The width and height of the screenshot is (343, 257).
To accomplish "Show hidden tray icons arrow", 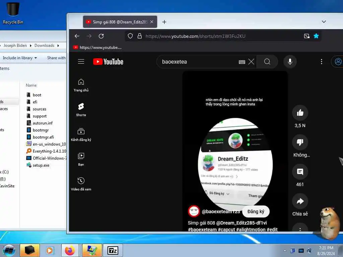I will (x=285, y=251).
